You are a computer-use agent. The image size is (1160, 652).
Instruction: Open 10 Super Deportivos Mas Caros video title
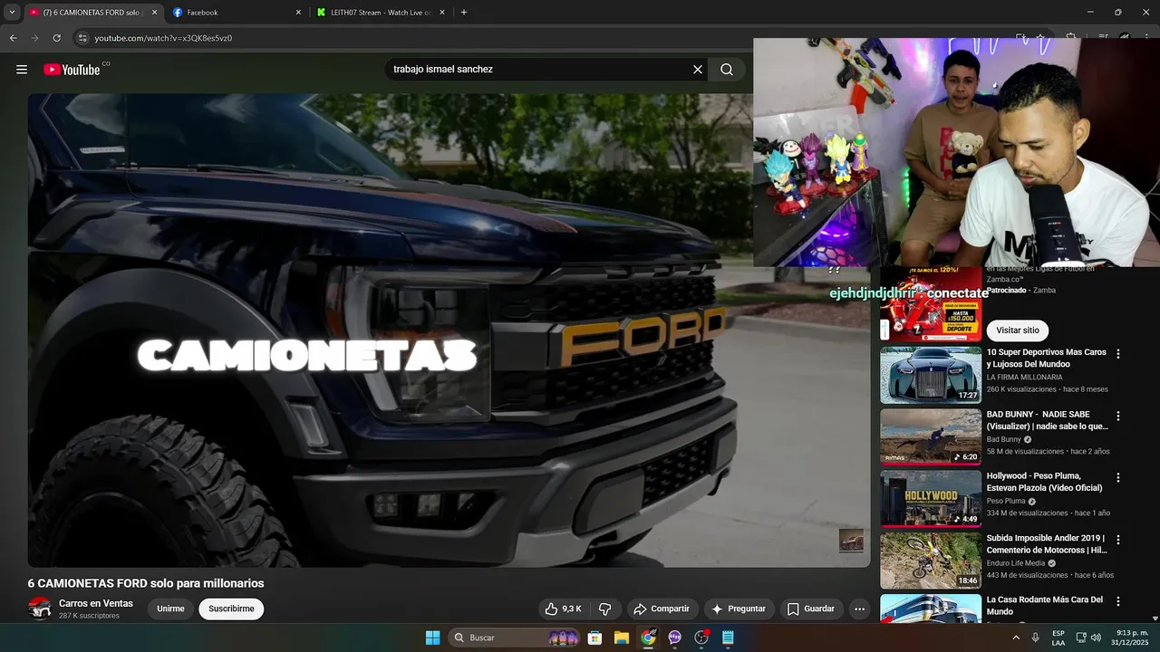tap(1046, 358)
